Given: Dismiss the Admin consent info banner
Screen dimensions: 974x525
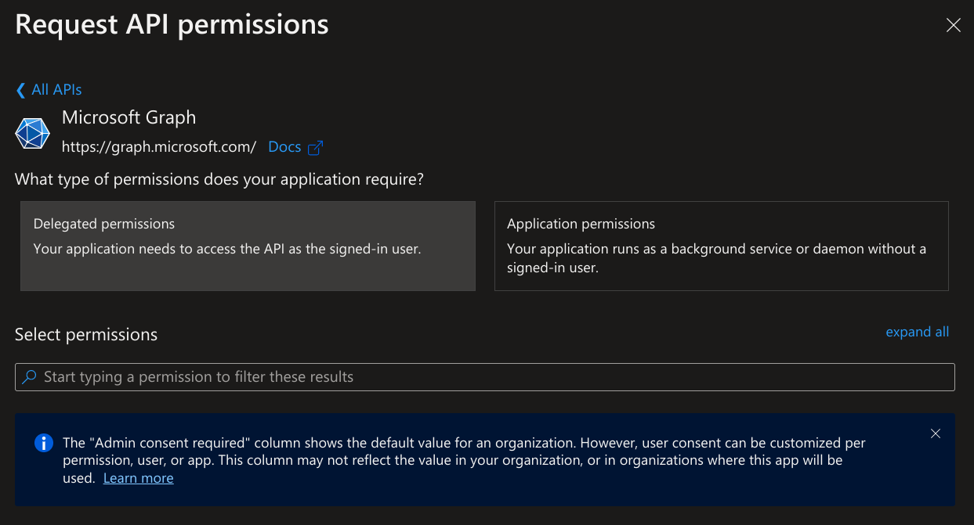Looking at the screenshot, I should 935,433.
